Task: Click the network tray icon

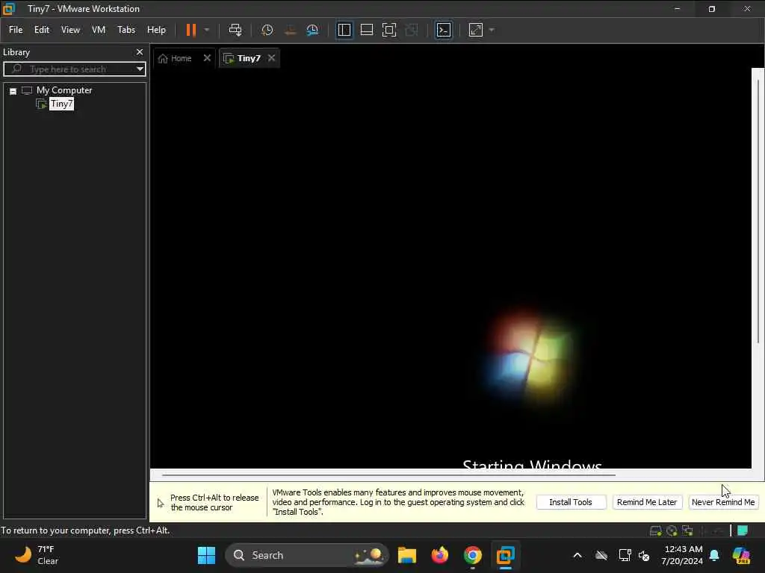Action: (x=625, y=555)
